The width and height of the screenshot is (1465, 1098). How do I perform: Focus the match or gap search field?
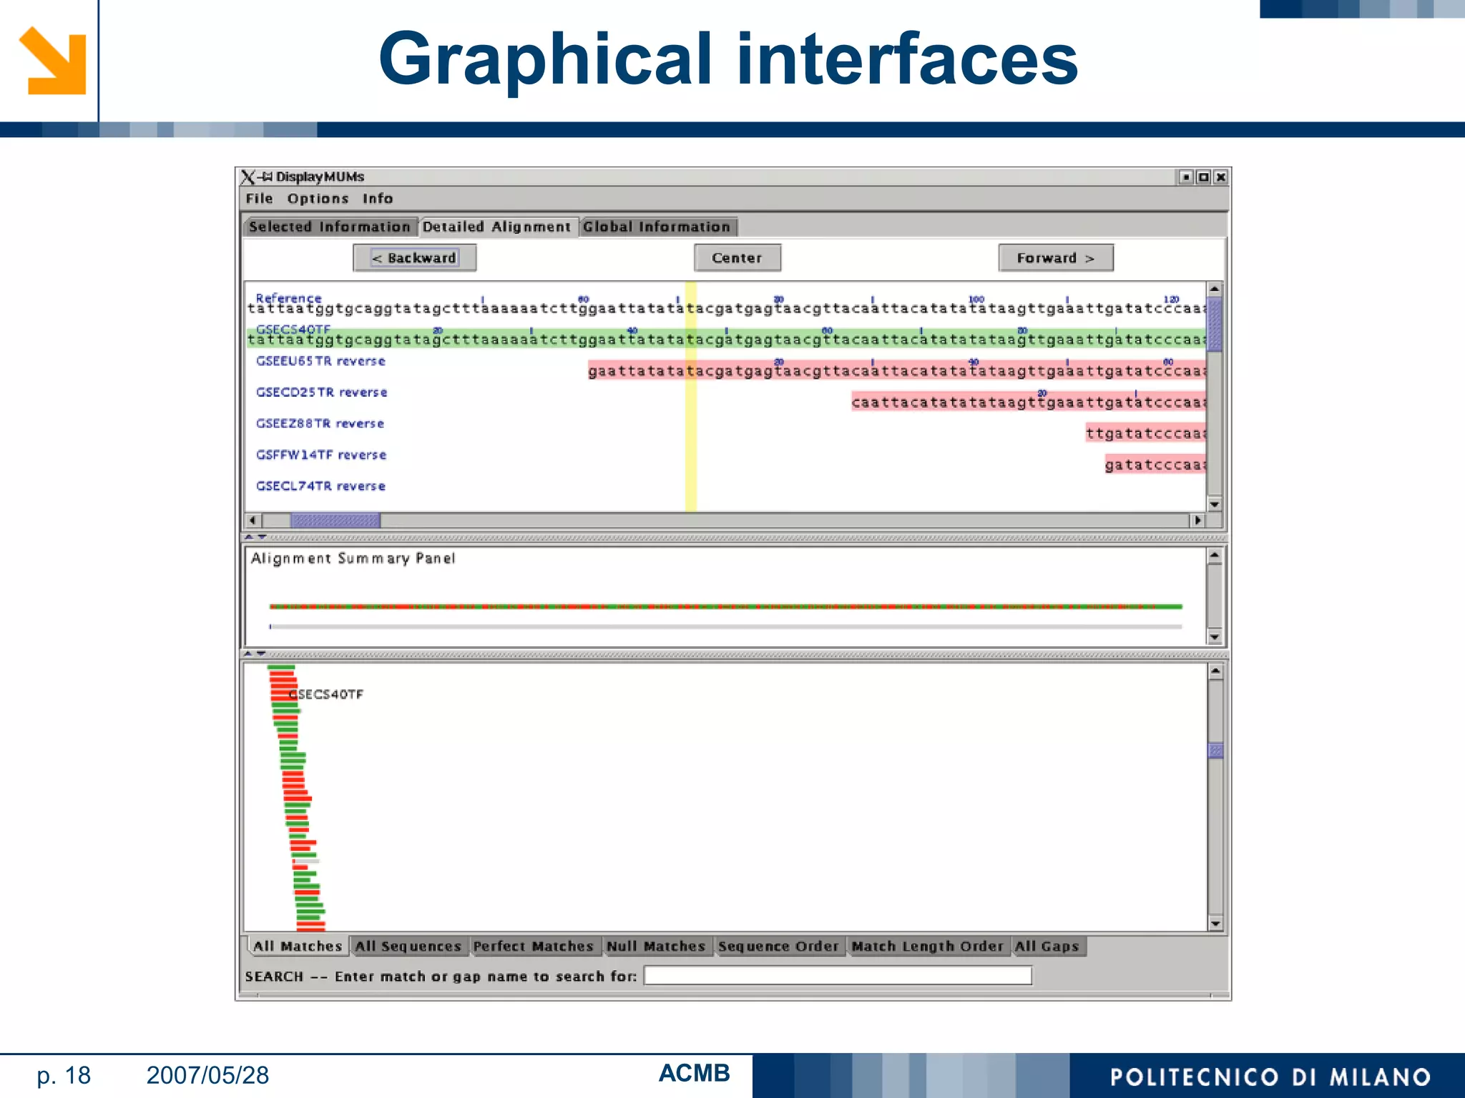838,976
